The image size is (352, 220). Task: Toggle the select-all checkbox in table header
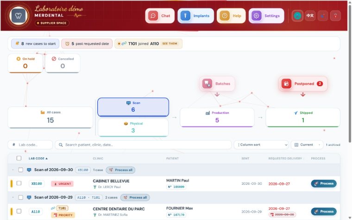tap(19, 158)
